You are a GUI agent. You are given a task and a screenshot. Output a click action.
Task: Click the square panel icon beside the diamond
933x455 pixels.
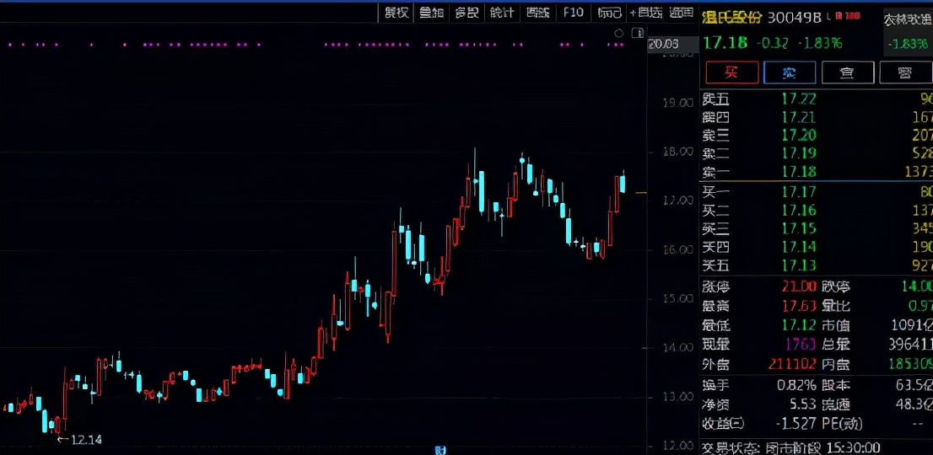pos(637,33)
